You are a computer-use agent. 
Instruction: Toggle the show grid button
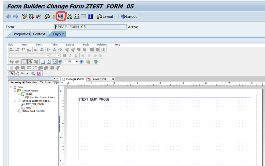pos(24,62)
